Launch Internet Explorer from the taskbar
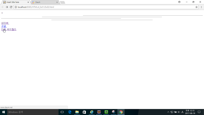This screenshot has height=115, width=204. (x=92, y=112)
